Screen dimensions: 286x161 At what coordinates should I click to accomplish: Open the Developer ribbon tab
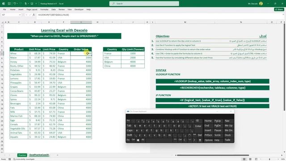click(x=79, y=9)
